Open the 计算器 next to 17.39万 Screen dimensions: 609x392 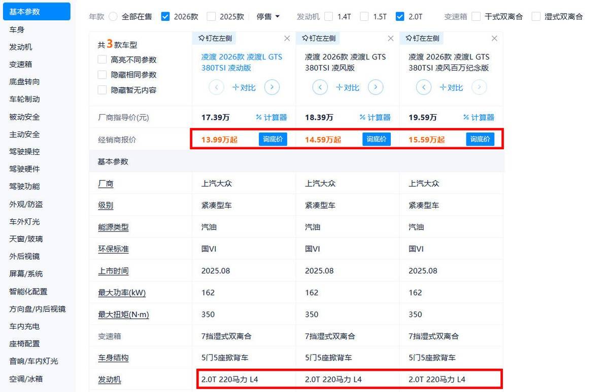(272, 117)
